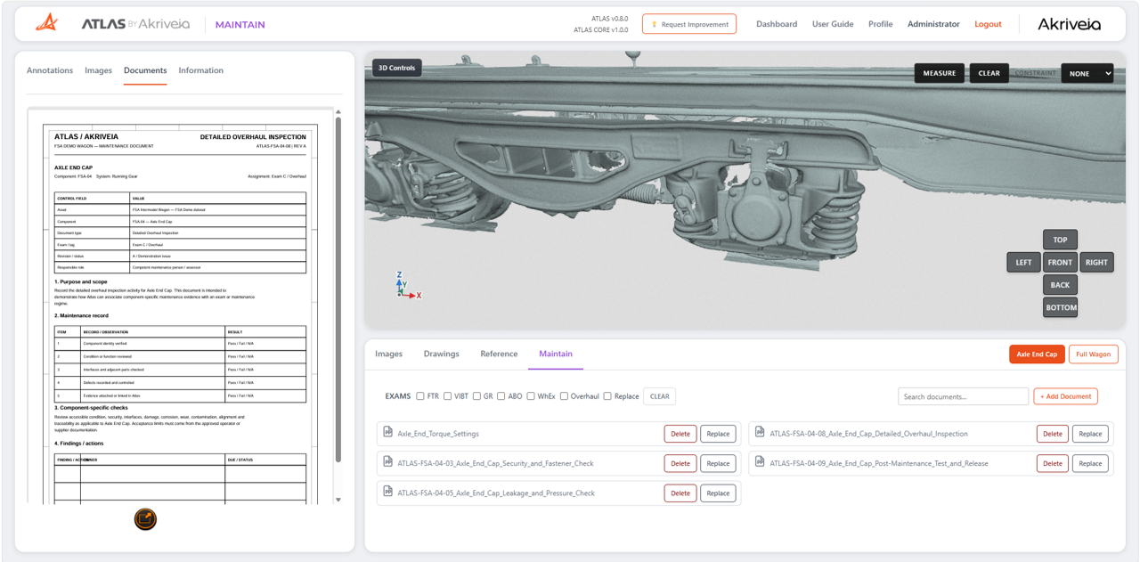Open document in new window via orange icon
Viewport: 1140px width, 562px height.
[x=145, y=519]
